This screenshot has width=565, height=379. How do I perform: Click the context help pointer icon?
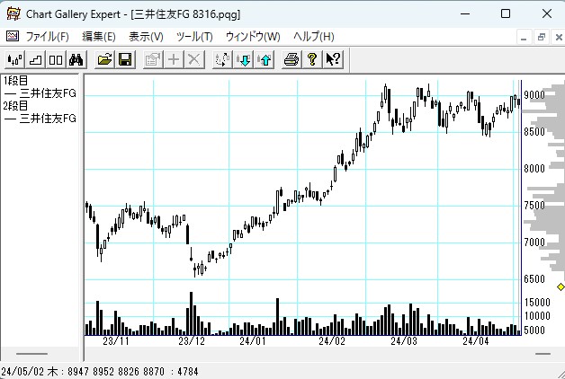(x=333, y=59)
